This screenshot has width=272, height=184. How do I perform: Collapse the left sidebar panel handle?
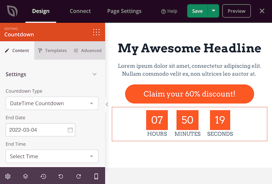click(107, 104)
